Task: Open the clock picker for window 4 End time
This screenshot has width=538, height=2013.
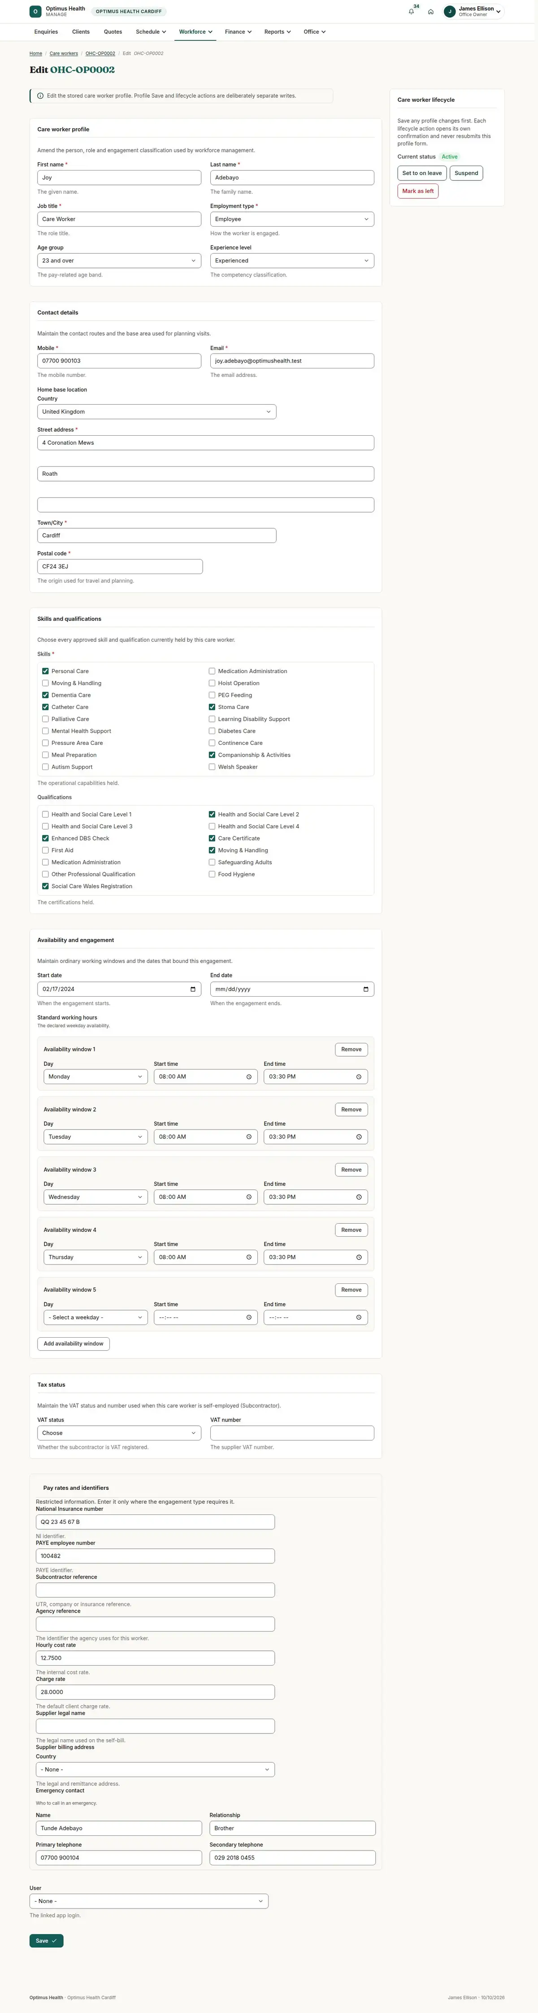Action: point(358,1257)
